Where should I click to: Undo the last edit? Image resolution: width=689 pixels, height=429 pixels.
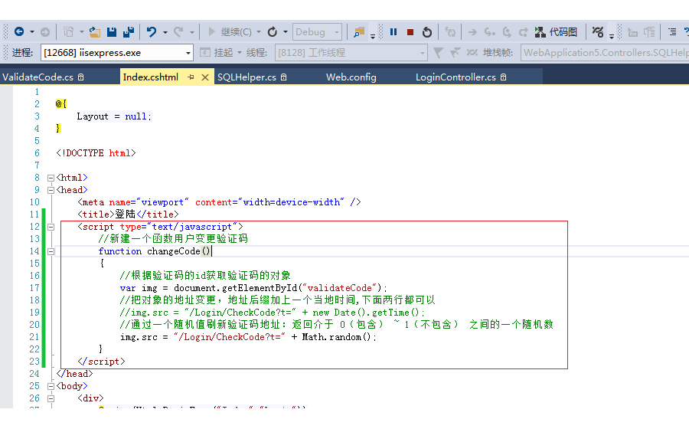[152, 31]
